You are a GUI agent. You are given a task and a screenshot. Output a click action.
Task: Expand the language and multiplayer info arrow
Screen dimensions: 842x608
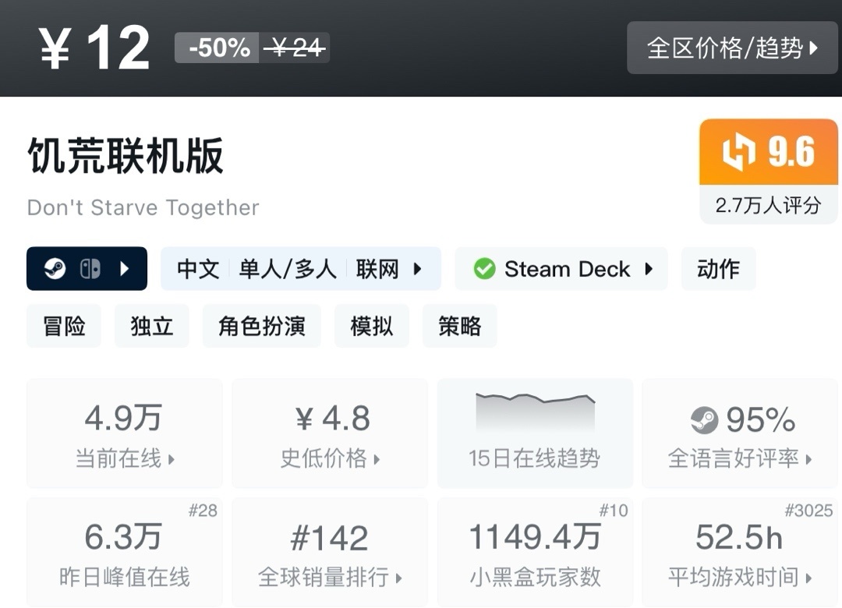418,269
